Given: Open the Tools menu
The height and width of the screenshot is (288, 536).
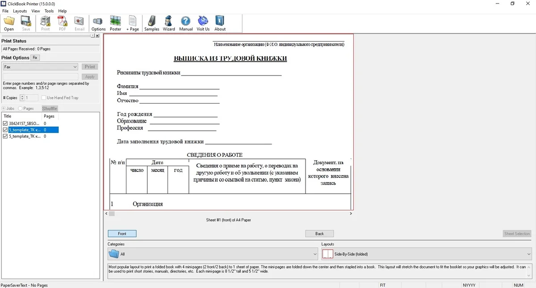Looking at the screenshot, I should 49,11.
